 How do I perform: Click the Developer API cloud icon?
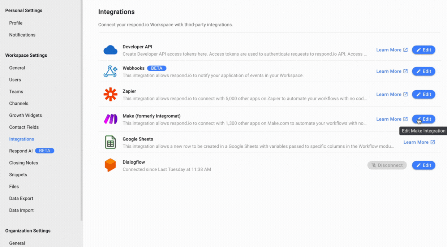coord(111,50)
